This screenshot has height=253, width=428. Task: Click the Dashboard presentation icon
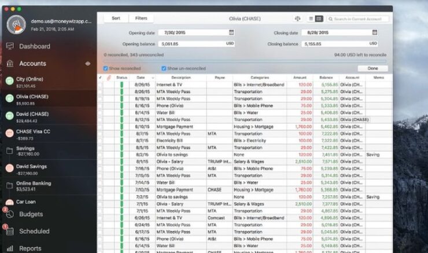pyautogui.click(x=10, y=46)
